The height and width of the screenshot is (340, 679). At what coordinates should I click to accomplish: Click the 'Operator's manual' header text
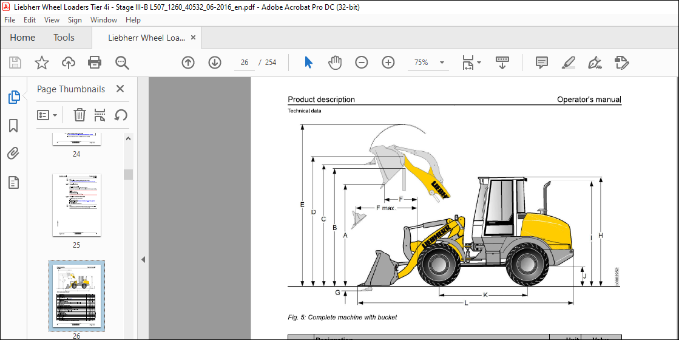pos(589,99)
